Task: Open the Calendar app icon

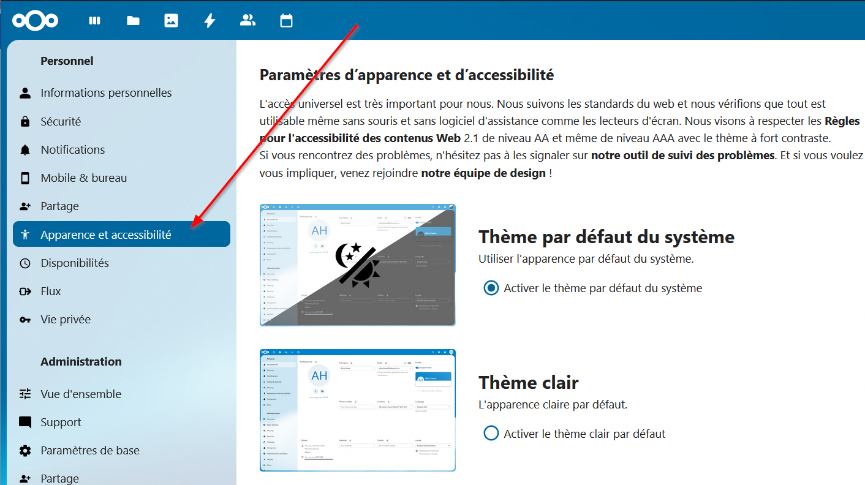Action: pos(286,21)
